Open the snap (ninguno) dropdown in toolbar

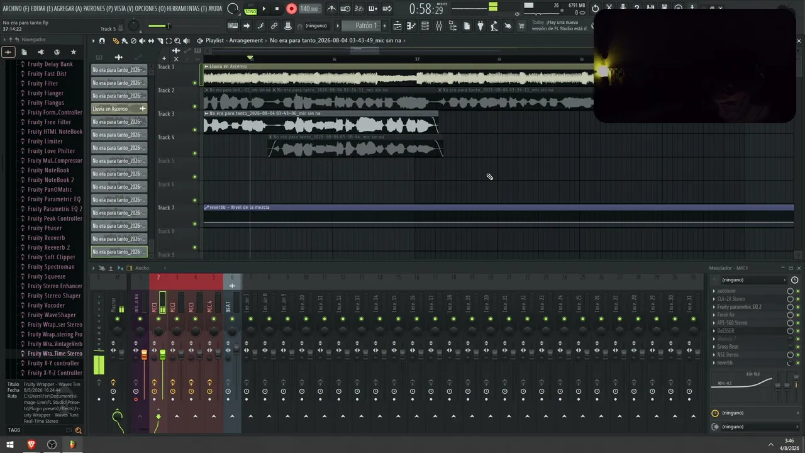[x=316, y=26]
